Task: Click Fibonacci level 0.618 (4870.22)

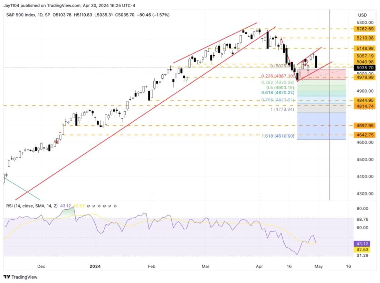Action: pyautogui.click(x=278, y=92)
